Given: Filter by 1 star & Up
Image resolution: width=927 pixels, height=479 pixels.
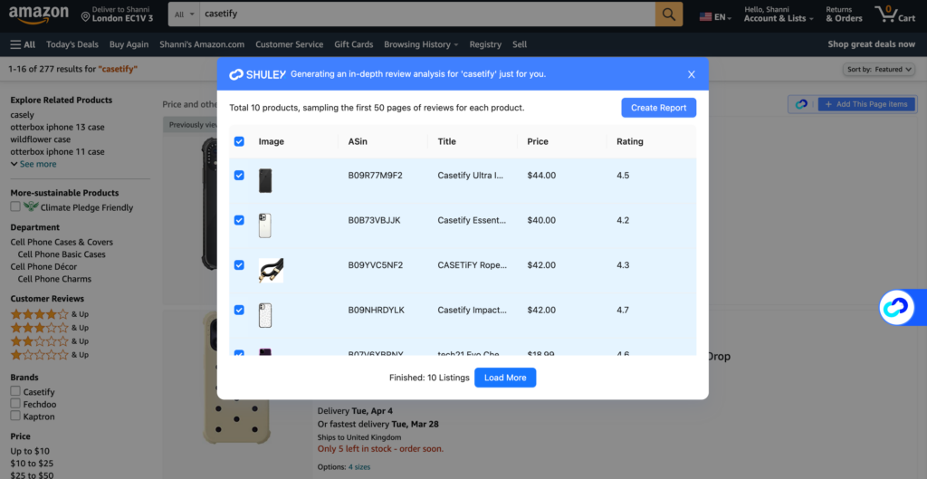Looking at the screenshot, I should [x=50, y=355].
